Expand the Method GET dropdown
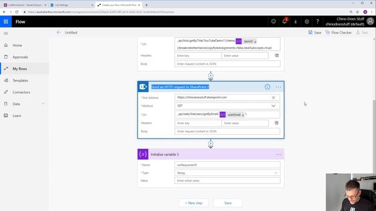This screenshot has width=376, height=211. click(273, 105)
